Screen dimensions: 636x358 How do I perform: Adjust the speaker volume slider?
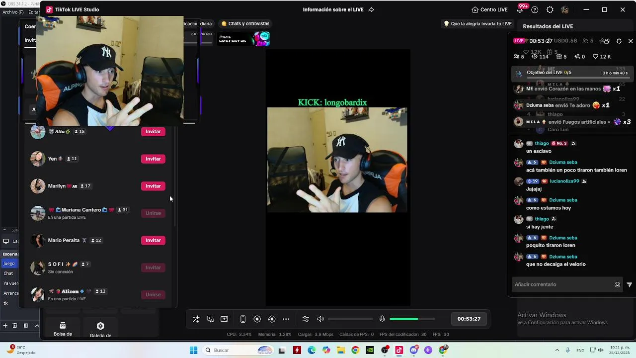tap(350, 319)
